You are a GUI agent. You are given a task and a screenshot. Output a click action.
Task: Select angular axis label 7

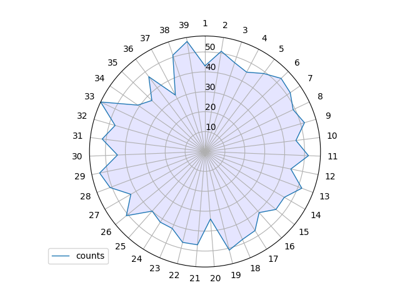(310, 78)
